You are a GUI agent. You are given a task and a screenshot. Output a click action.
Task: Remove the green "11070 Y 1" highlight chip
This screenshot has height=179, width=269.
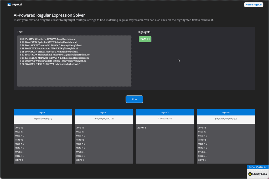[x=145, y=39]
